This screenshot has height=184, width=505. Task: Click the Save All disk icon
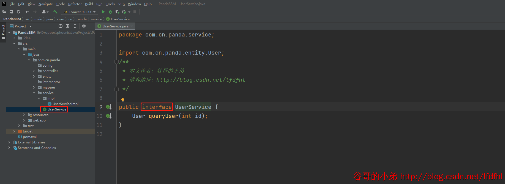pyautogui.click(x=11, y=12)
